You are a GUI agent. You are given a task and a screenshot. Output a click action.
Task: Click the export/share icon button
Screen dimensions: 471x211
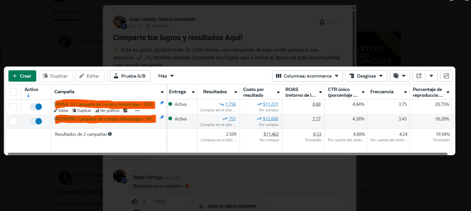pyautogui.click(x=419, y=76)
